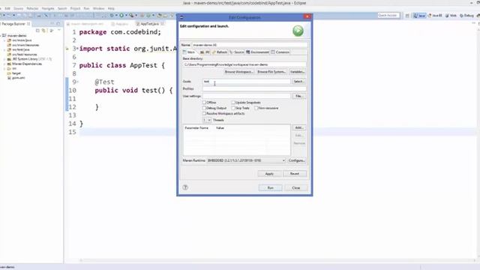Click the Browse Workspace button
The height and width of the screenshot is (270, 480).
coord(238,72)
